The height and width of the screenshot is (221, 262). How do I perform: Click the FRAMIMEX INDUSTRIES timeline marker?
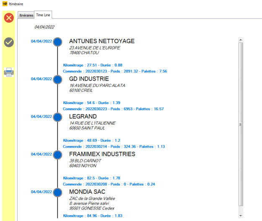(58, 154)
